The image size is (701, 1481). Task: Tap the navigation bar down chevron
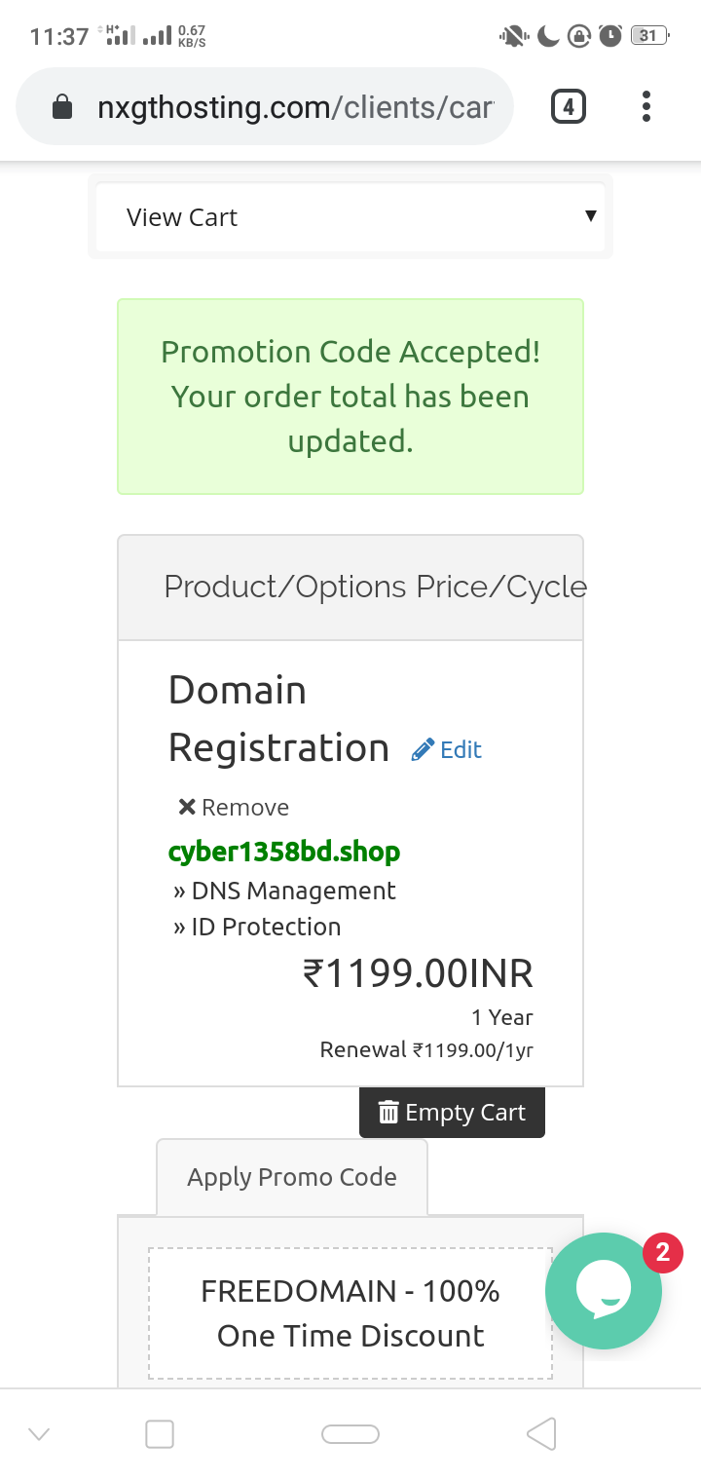[39, 1434]
